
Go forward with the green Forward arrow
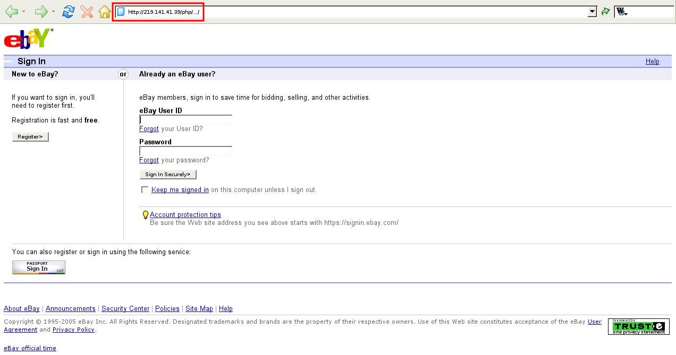(x=41, y=11)
